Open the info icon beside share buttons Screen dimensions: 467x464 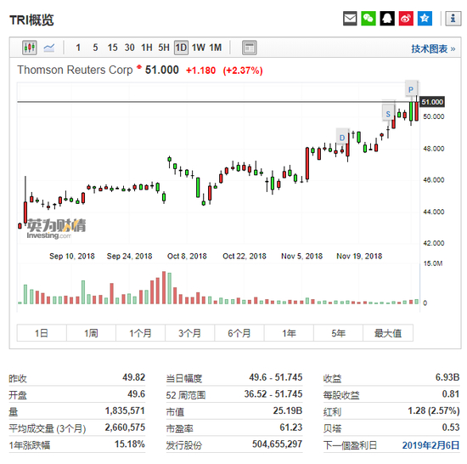pos(453,19)
